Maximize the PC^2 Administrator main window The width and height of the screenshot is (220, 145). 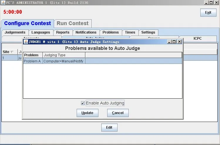click(211, 3)
